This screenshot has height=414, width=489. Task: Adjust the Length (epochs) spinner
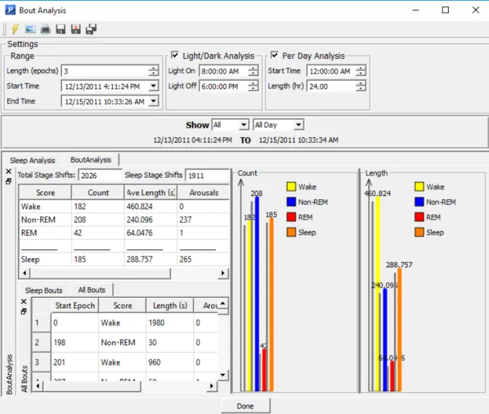click(153, 71)
